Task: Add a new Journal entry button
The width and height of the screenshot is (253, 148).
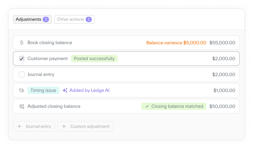Action: (34, 126)
